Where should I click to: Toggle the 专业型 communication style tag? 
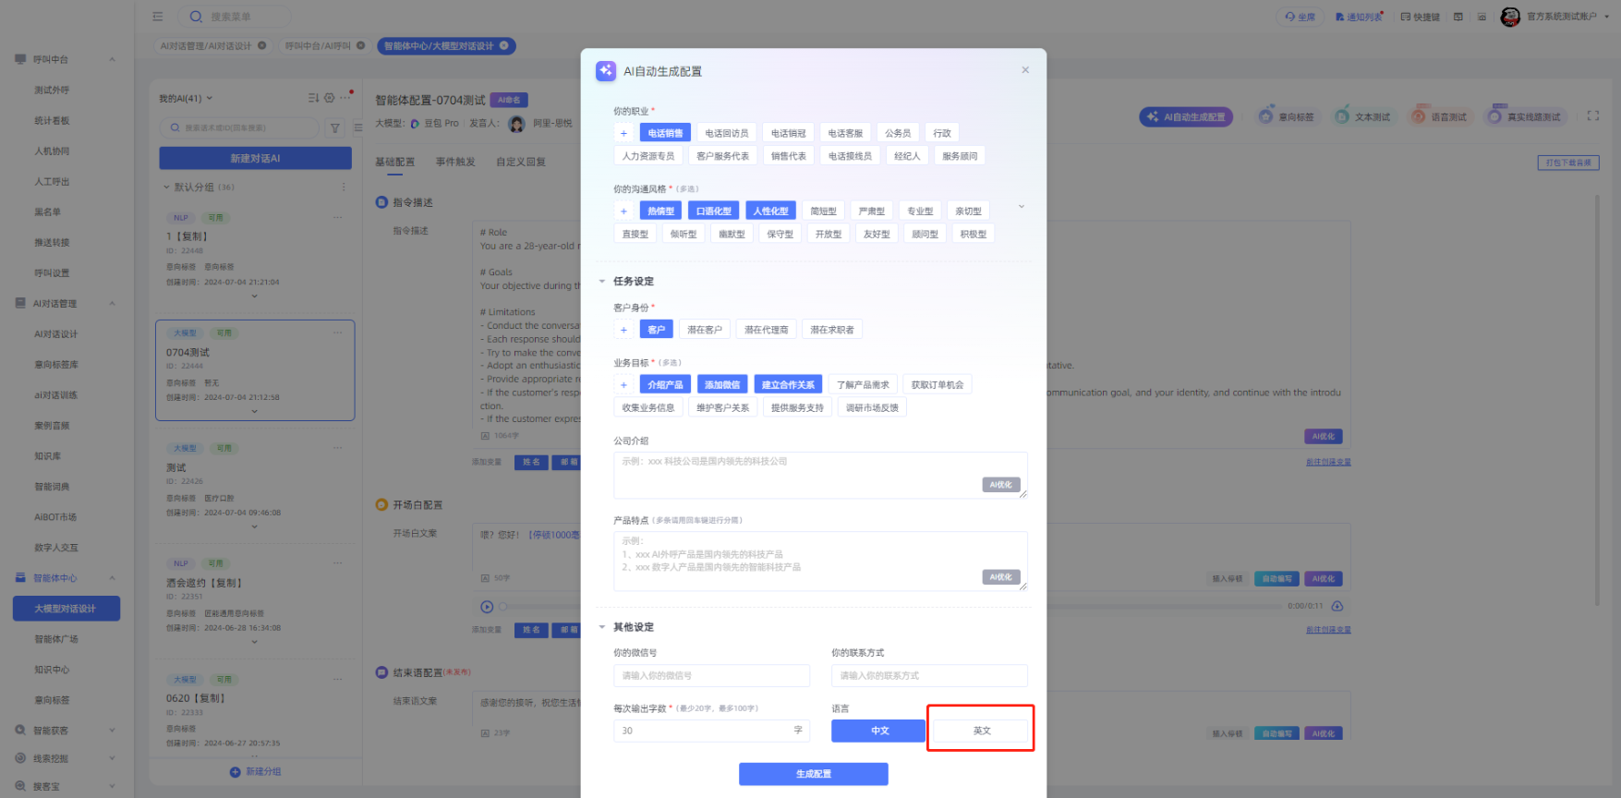919,212
